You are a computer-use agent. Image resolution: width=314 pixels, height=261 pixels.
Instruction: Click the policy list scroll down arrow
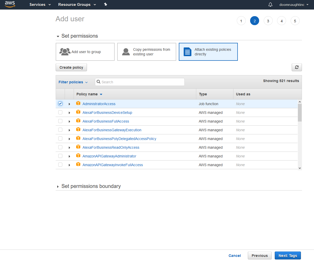pos(300,168)
